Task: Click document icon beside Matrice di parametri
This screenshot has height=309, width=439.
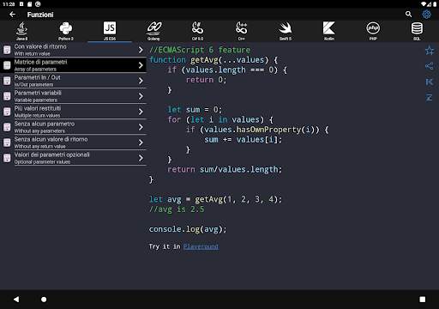Action: tap(7, 65)
